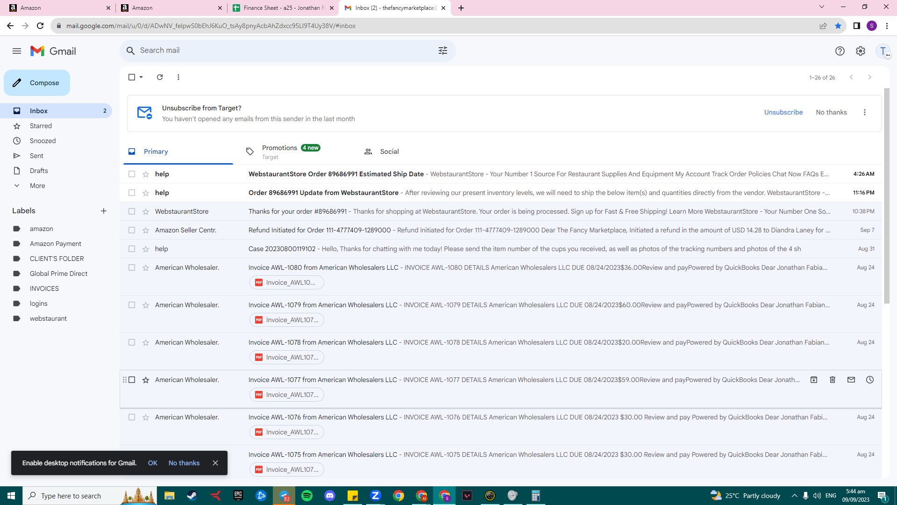
Task: Open Gmail settings gear icon
Action: 861,51
